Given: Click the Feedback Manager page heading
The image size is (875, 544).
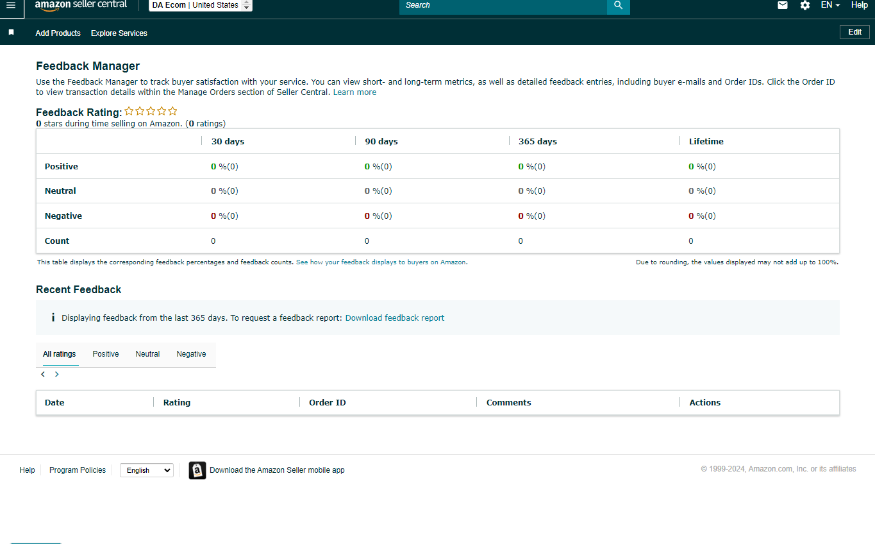Looking at the screenshot, I should (x=88, y=66).
